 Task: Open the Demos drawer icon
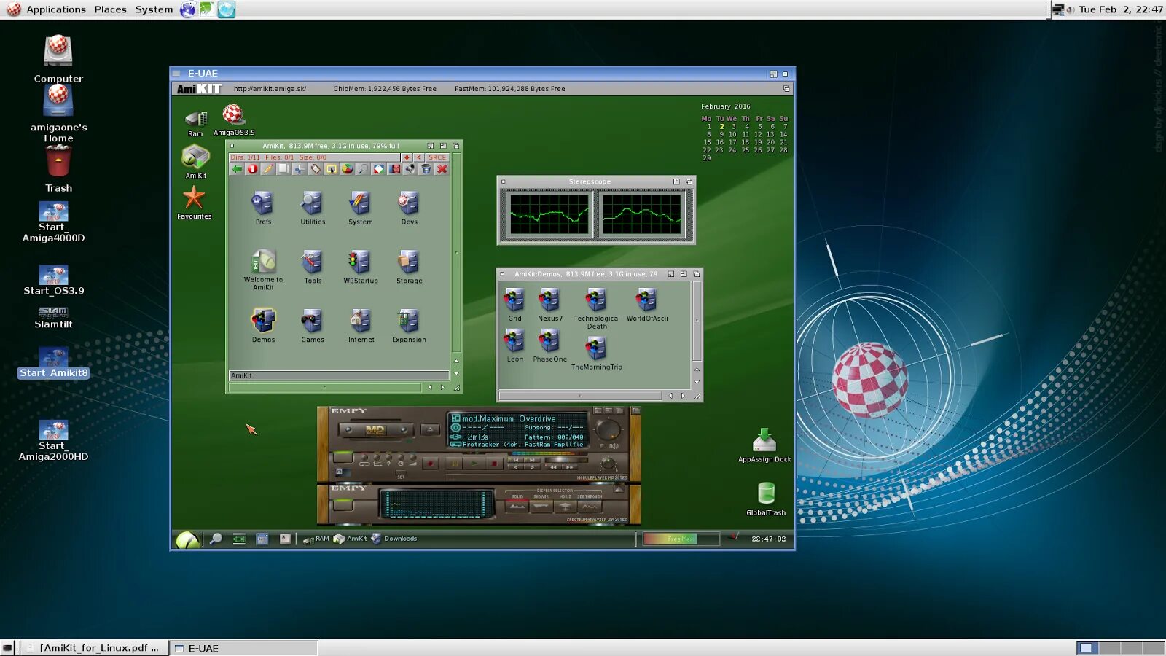pyautogui.click(x=263, y=324)
